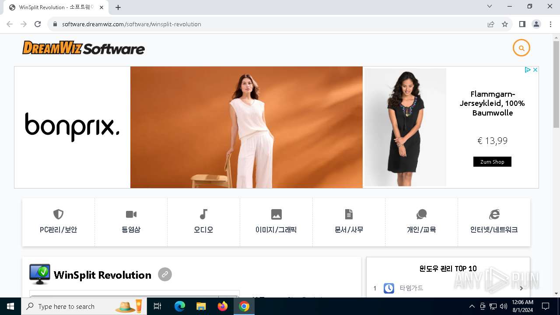
Task: Click the WinSplit Revolution monitor icon
Action: (x=40, y=274)
